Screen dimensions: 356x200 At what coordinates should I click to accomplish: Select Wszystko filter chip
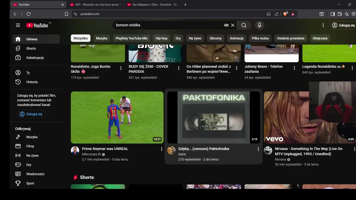tap(81, 38)
